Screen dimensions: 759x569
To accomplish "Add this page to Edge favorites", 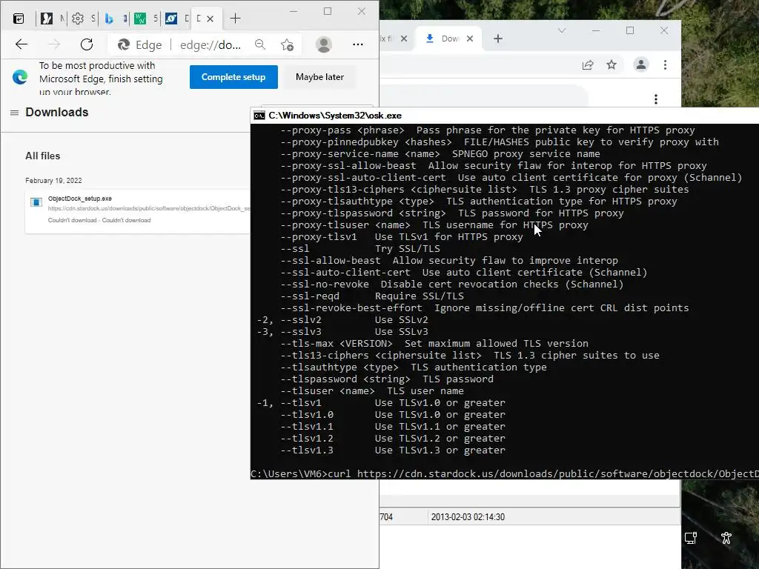I will pos(287,45).
